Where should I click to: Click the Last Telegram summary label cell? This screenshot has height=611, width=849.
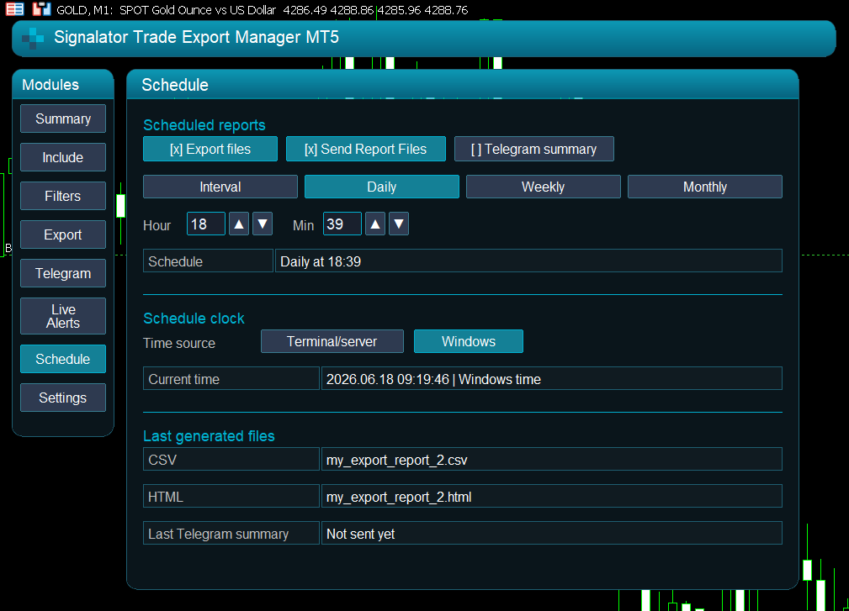tap(231, 533)
